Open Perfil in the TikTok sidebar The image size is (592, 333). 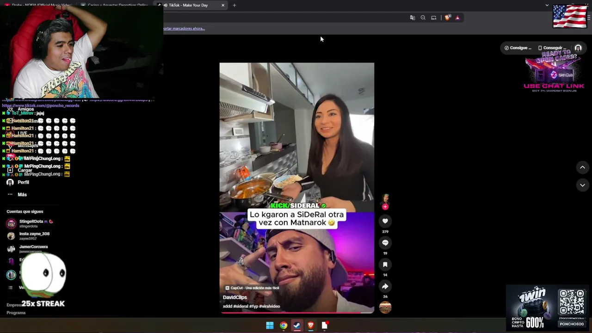pos(23,182)
